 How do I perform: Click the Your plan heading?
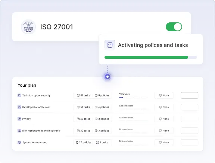[27, 85]
